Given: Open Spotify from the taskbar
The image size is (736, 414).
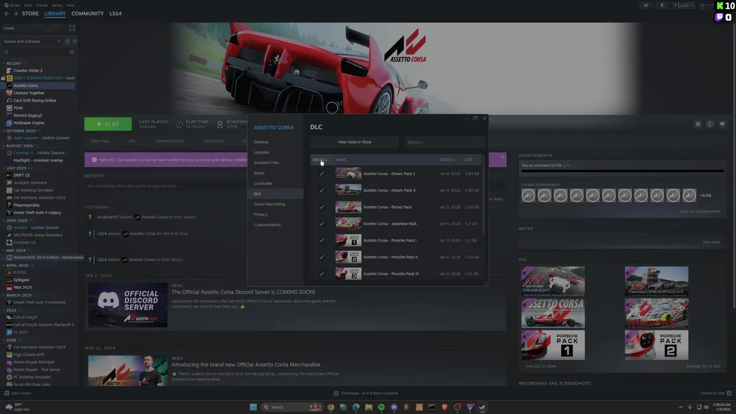Looking at the screenshot, I should click(381, 407).
